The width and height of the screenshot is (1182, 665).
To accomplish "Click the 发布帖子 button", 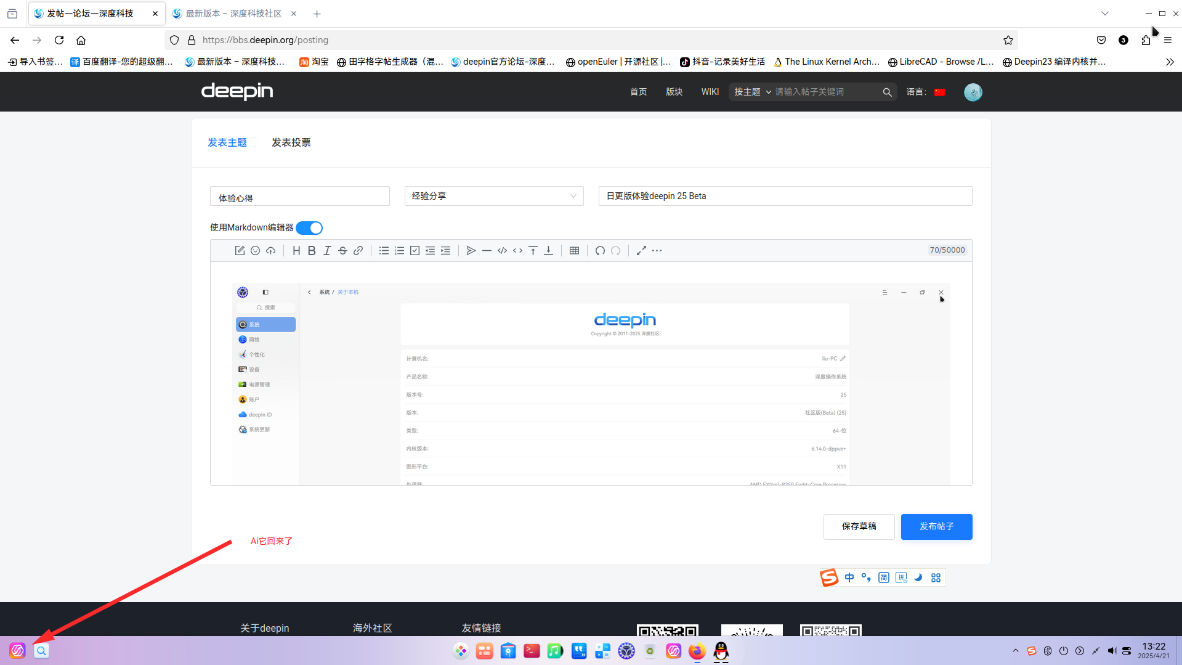I will click(x=936, y=527).
